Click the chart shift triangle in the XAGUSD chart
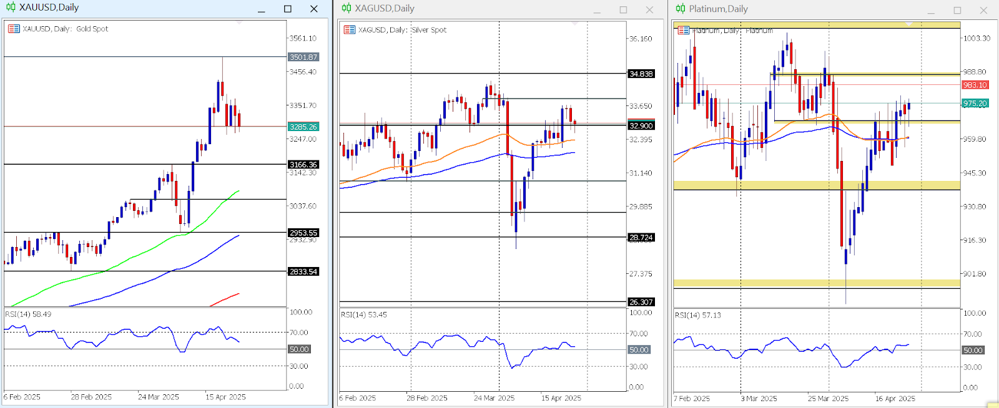Screen dimensions: 999x408 coord(575,23)
